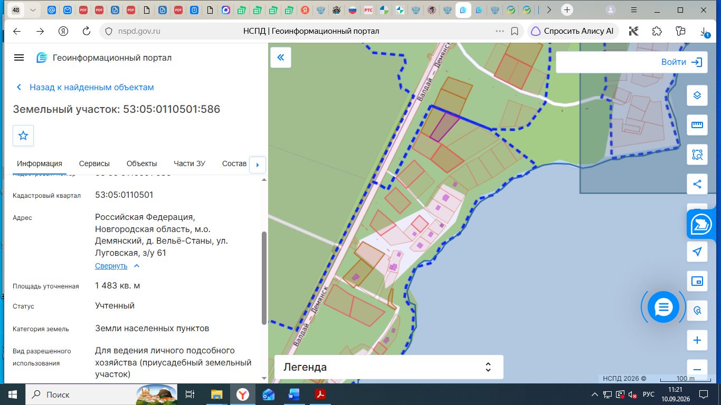The width and height of the screenshot is (721, 405).
Task: Click the Свернуть link under the address
Action: 111,266
